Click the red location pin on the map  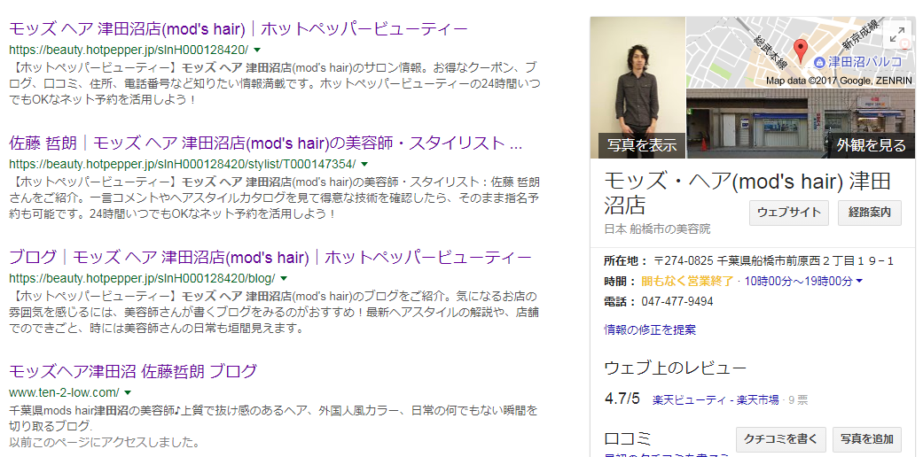click(801, 50)
